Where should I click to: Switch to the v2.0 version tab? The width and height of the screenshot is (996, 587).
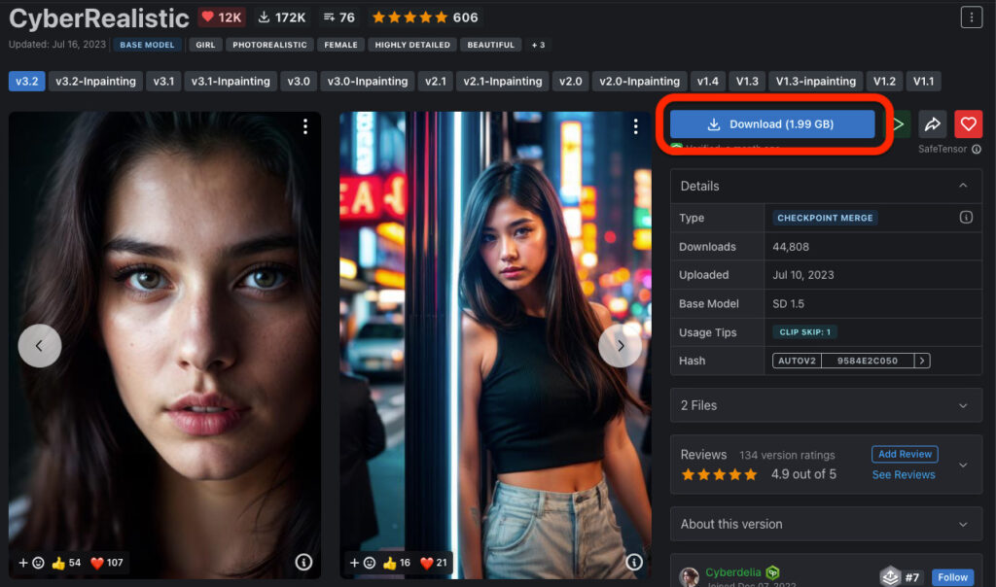click(570, 82)
